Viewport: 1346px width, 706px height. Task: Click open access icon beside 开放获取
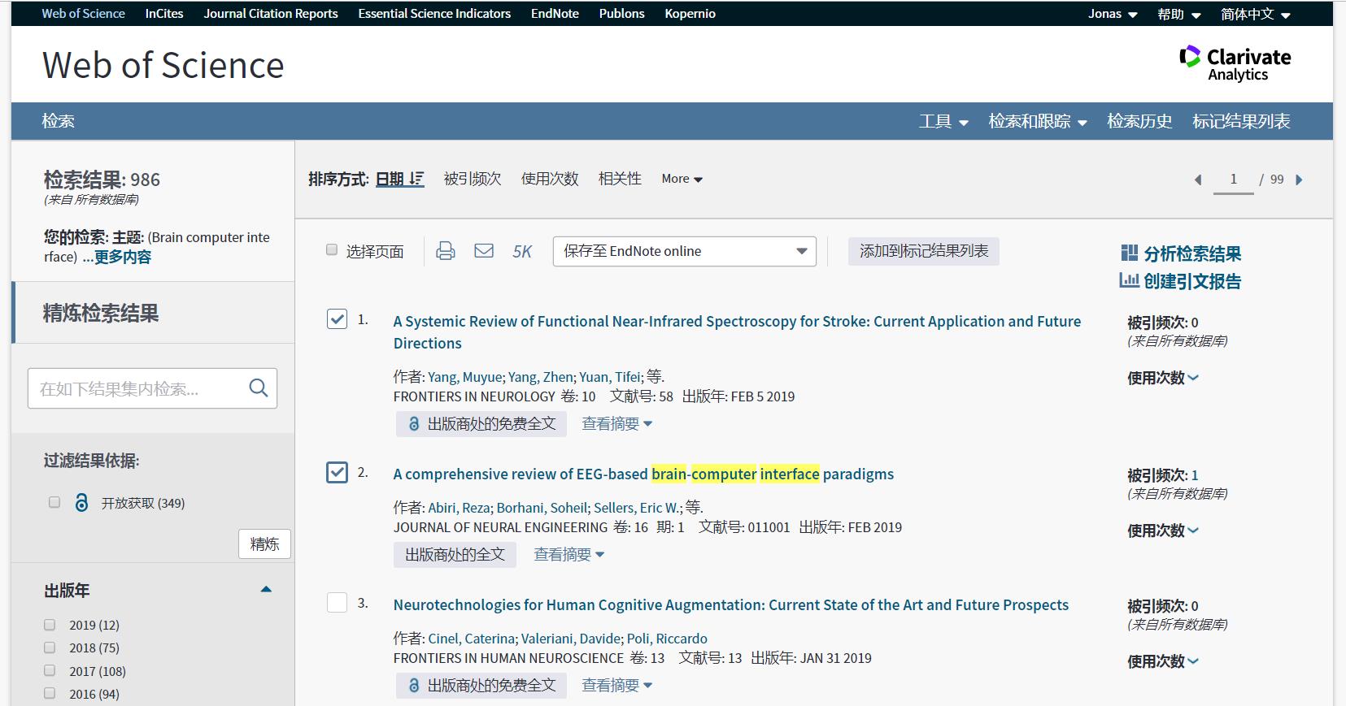[x=81, y=503]
